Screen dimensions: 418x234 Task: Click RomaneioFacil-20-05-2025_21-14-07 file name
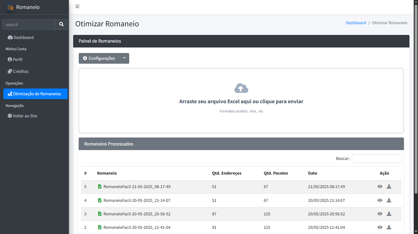pos(137,200)
